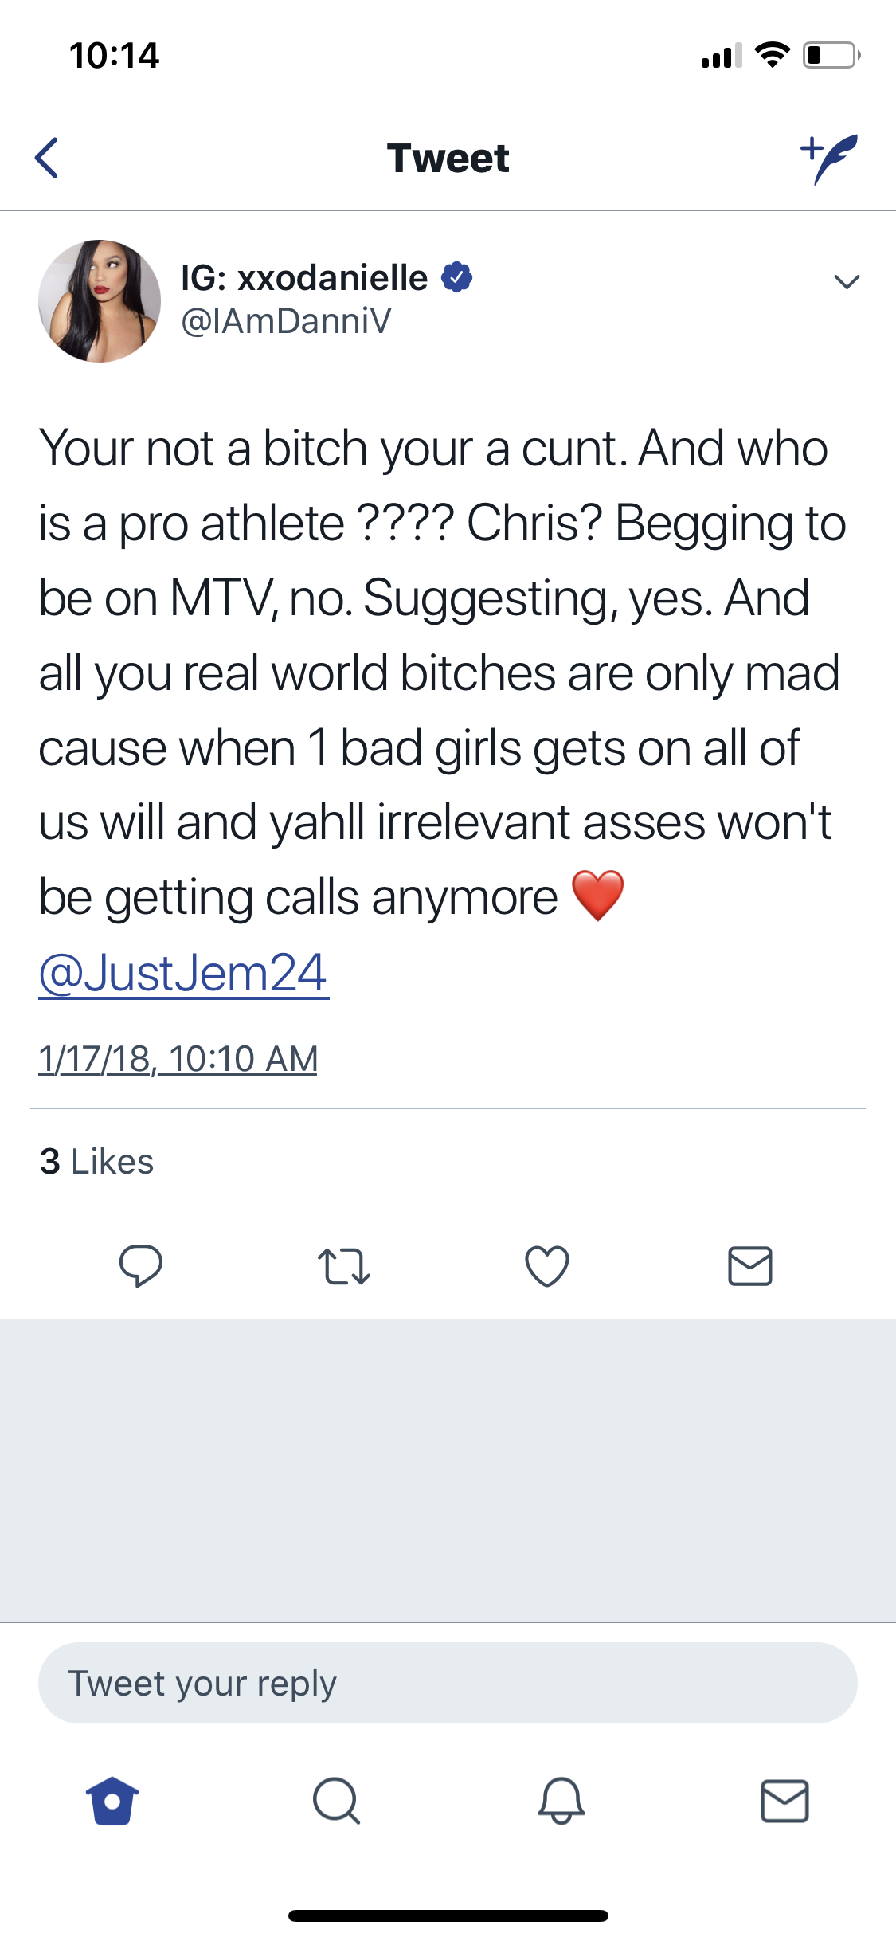Open the @JustJem24 mention link
896x1941 pixels.
click(183, 973)
